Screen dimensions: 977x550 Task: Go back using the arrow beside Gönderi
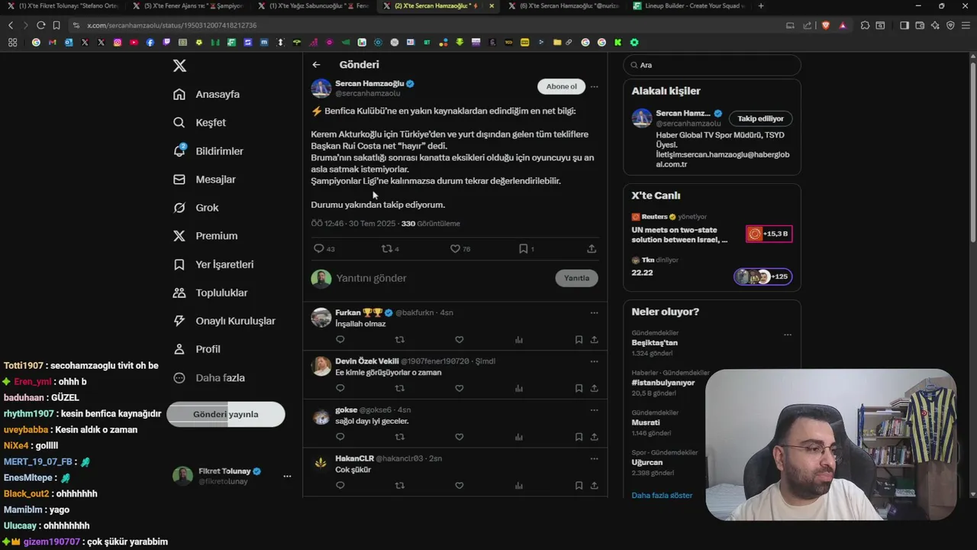tap(316, 65)
